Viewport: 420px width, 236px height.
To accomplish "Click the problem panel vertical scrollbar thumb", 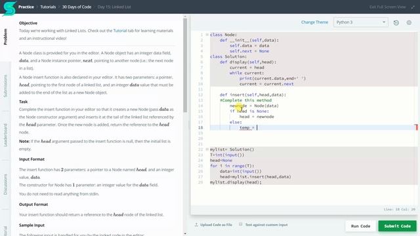I will pyautogui.click(x=185, y=66).
